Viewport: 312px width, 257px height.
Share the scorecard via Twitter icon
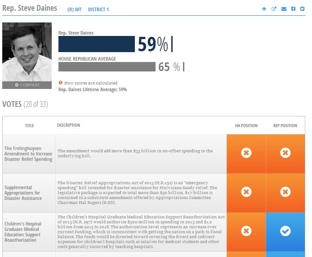(303, 9)
